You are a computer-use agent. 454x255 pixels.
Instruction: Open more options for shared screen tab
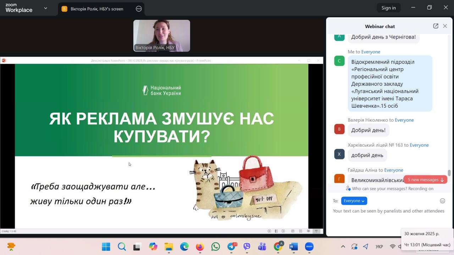click(139, 9)
